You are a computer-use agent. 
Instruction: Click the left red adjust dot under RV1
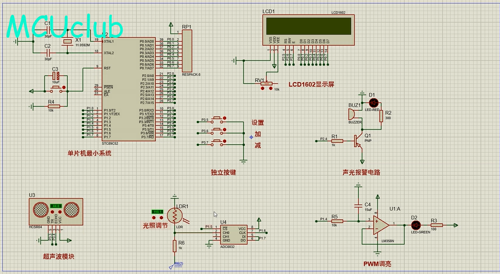pyautogui.click(x=262, y=89)
